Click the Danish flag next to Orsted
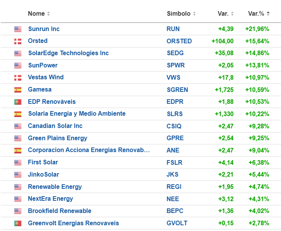Screen dimensions: 281x231 18,41
